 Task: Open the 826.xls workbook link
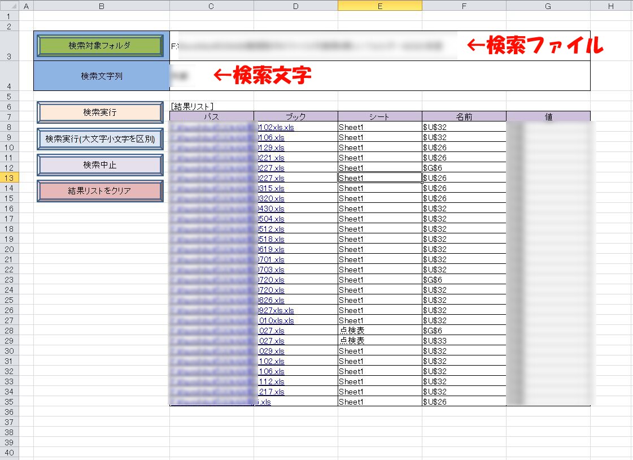click(271, 300)
